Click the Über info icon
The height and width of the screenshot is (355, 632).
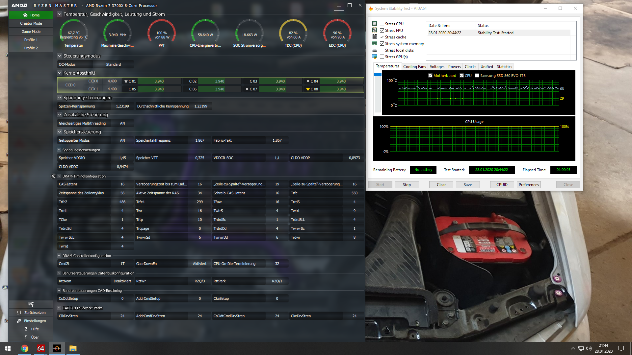[26, 337]
